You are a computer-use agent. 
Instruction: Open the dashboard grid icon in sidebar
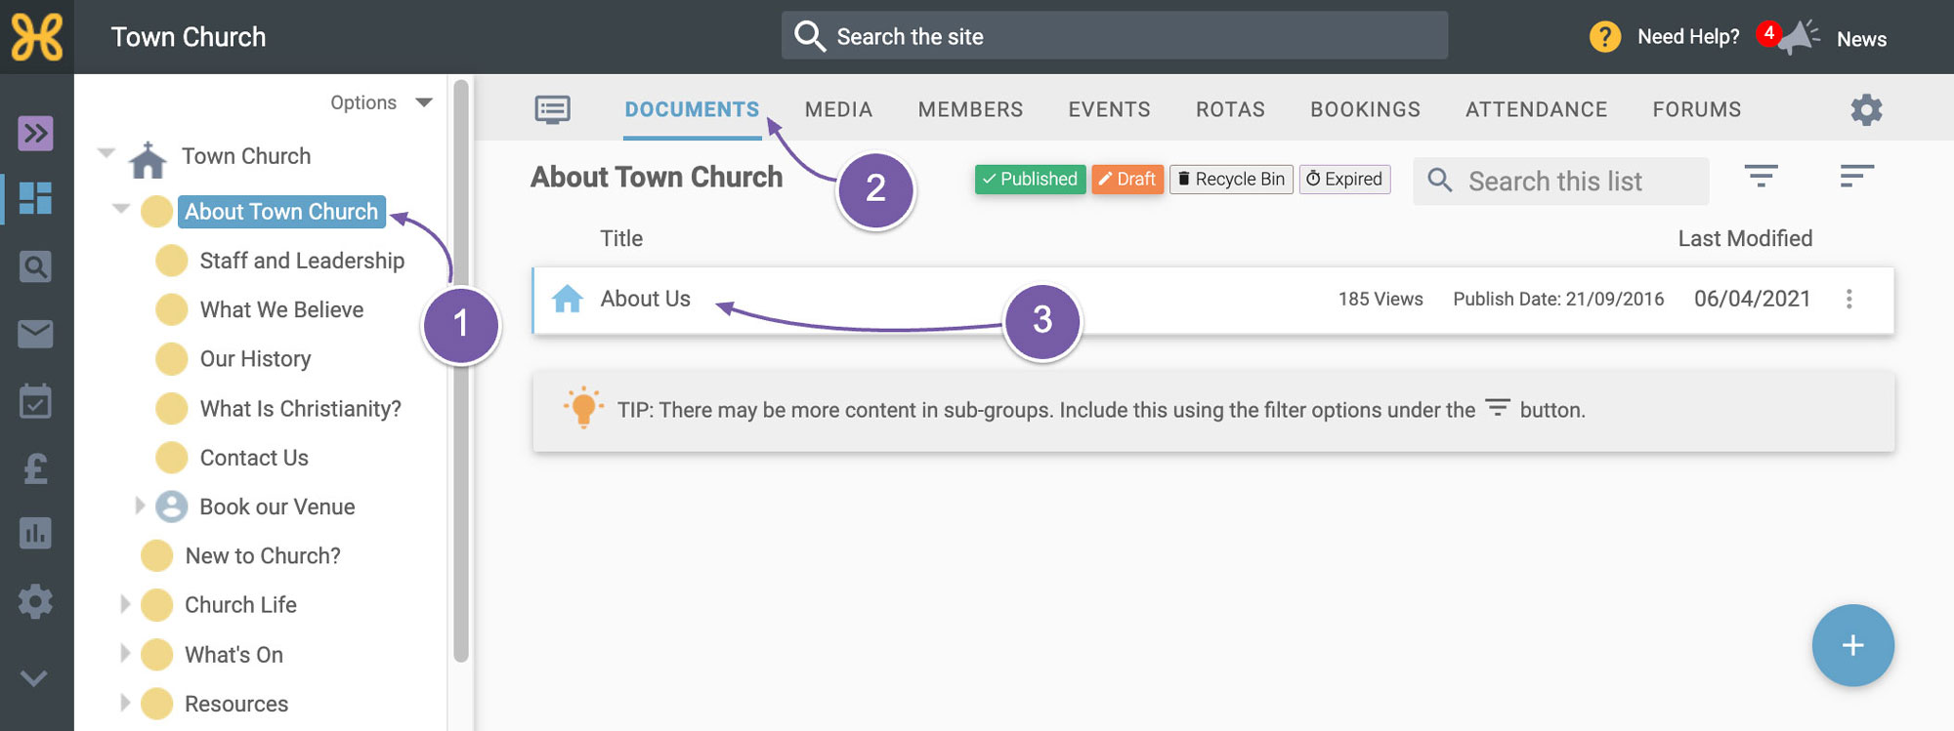35,198
